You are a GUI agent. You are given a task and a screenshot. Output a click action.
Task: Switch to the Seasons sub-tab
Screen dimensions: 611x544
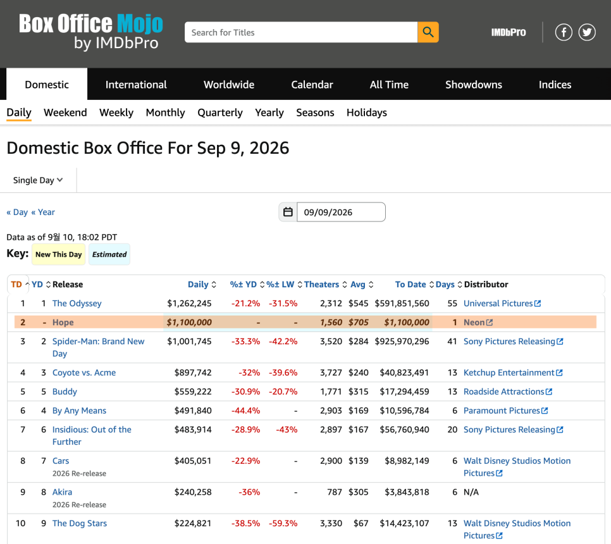coord(315,113)
